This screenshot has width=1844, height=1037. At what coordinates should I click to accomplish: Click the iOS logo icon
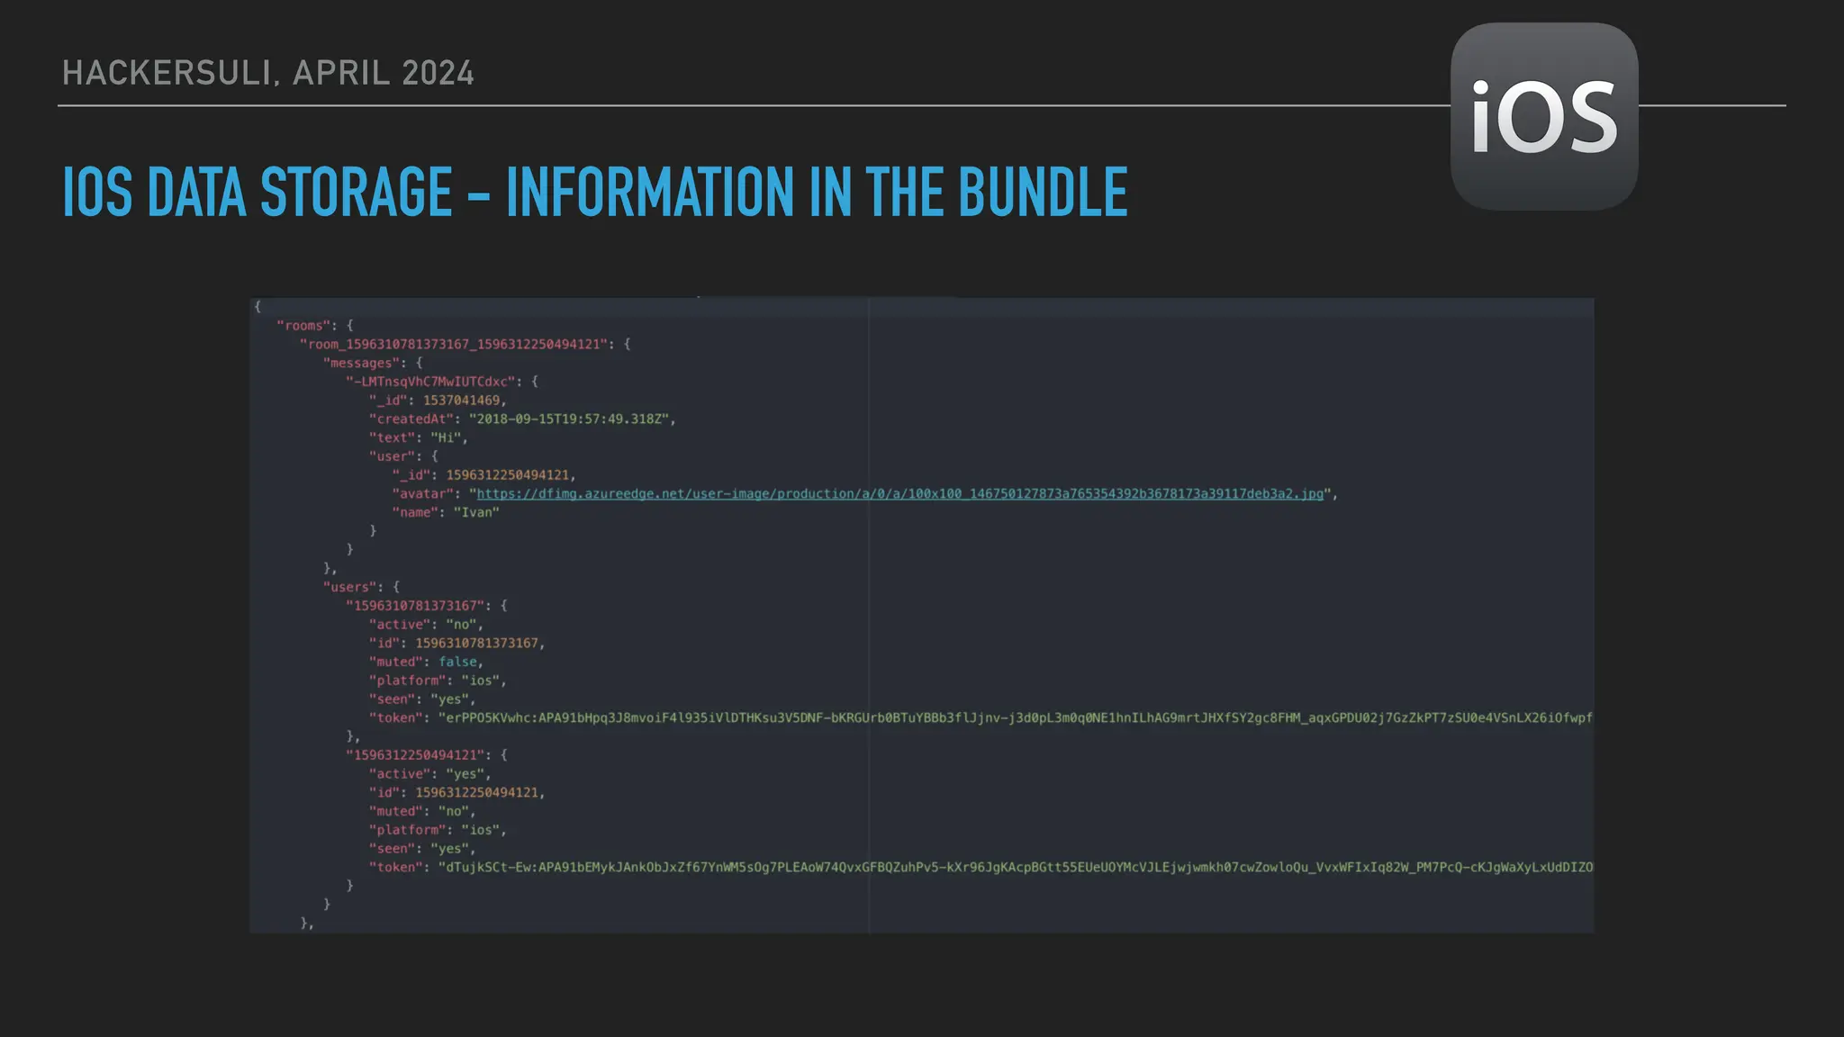tap(1544, 116)
